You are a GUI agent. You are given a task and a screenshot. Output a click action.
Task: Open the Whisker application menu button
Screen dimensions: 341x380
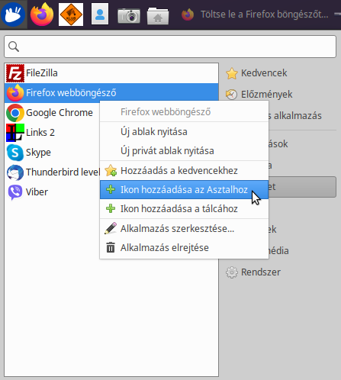[x=13, y=14]
